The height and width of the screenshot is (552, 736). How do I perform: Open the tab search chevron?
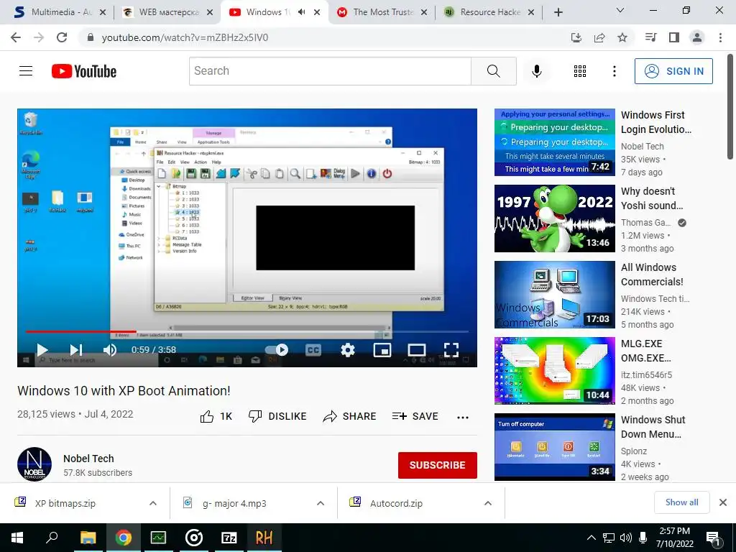[x=620, y=10]
